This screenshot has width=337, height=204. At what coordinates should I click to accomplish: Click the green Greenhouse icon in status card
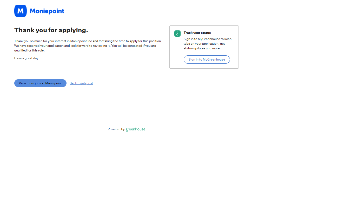pyautogui.click(x=177, y=34)
